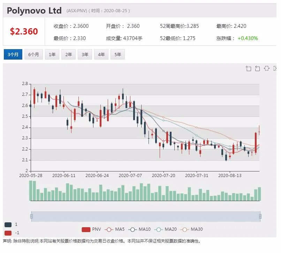Click the cut-off toolbox icon at far right
This screenshot has width=281, height=253.
point(275,68)
